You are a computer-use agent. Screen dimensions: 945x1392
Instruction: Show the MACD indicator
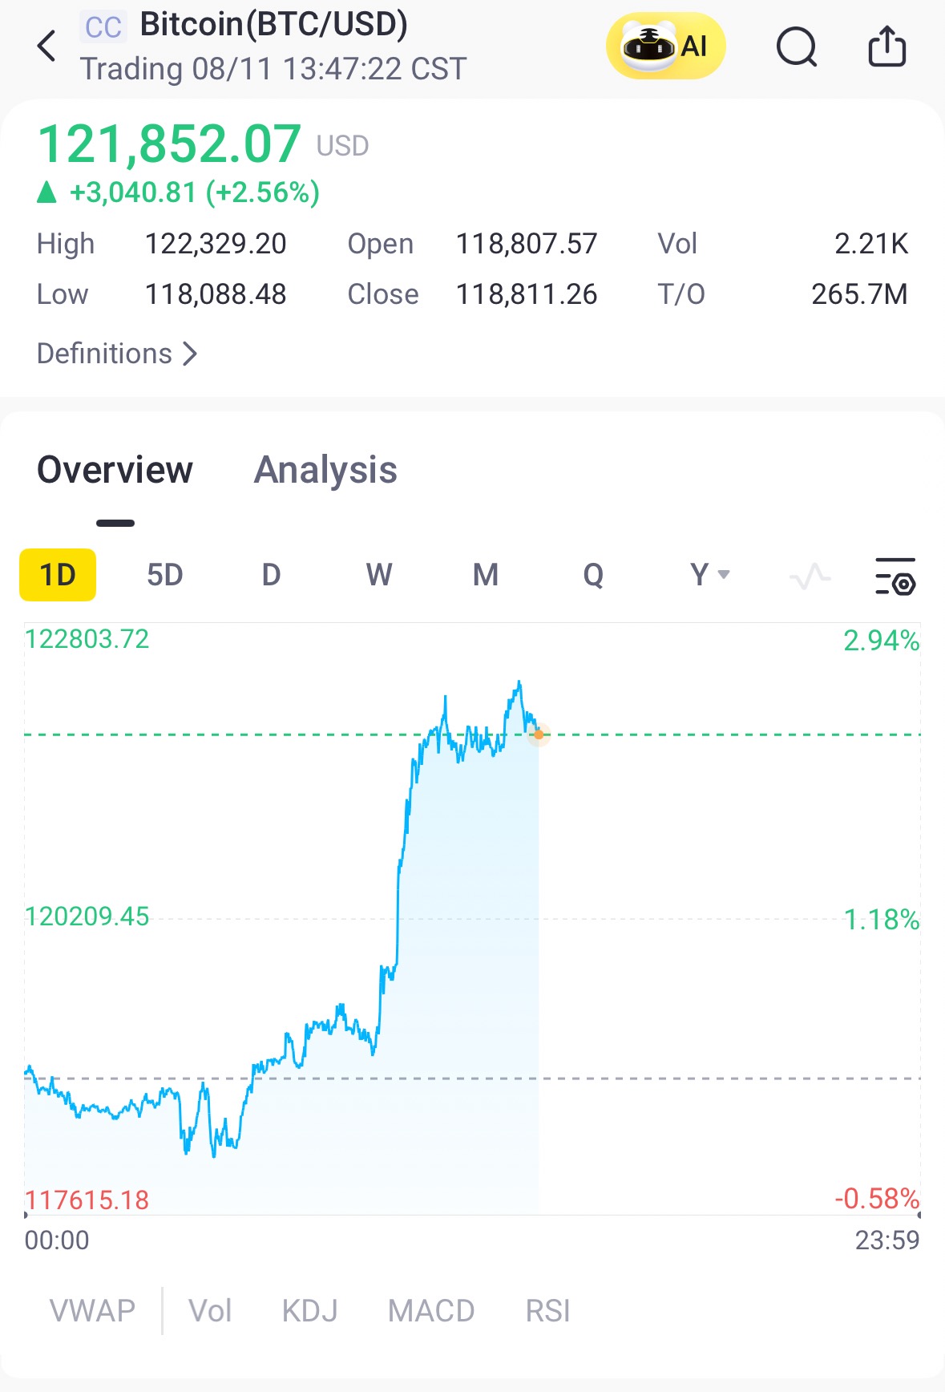(x=431, y=1311)
